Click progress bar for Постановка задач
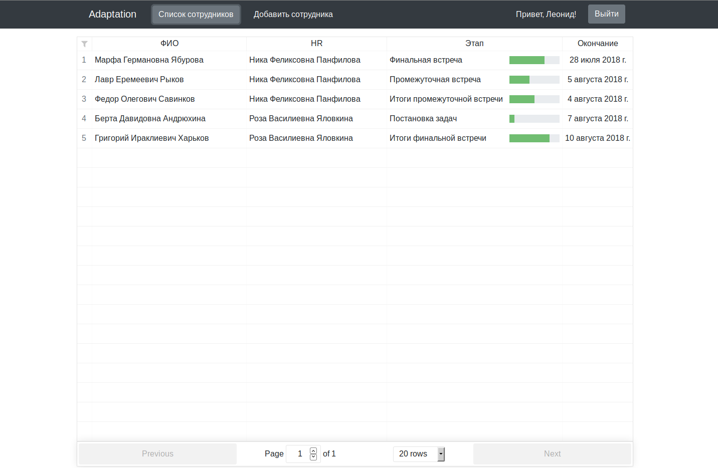 (x=534, y=119)
